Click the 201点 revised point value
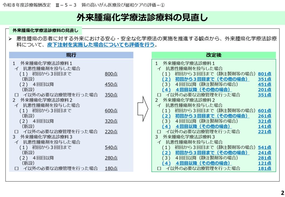285x197 pixels. (264, 90)
